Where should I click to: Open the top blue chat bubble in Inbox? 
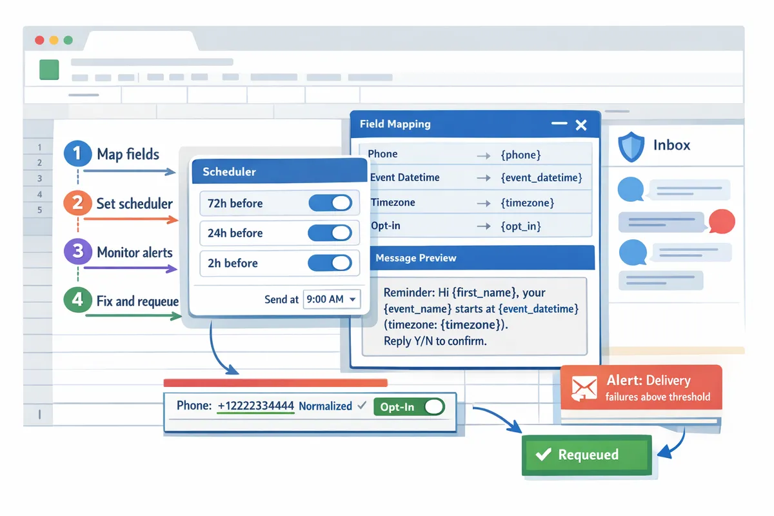coord(630,190)
